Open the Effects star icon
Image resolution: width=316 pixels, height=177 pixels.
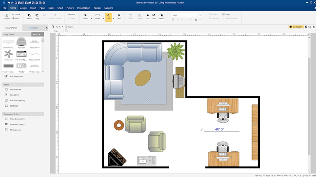162,16
